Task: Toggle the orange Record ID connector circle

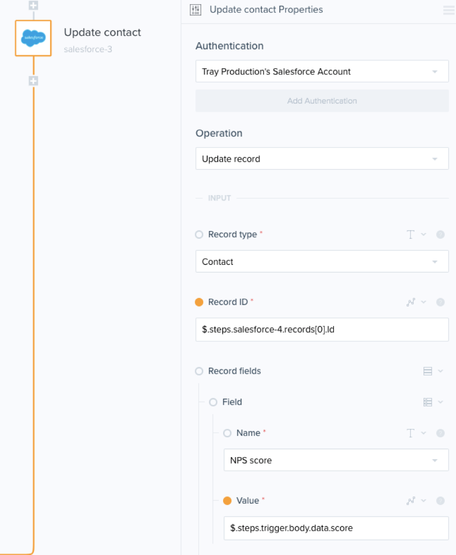Action: (199, 302)
